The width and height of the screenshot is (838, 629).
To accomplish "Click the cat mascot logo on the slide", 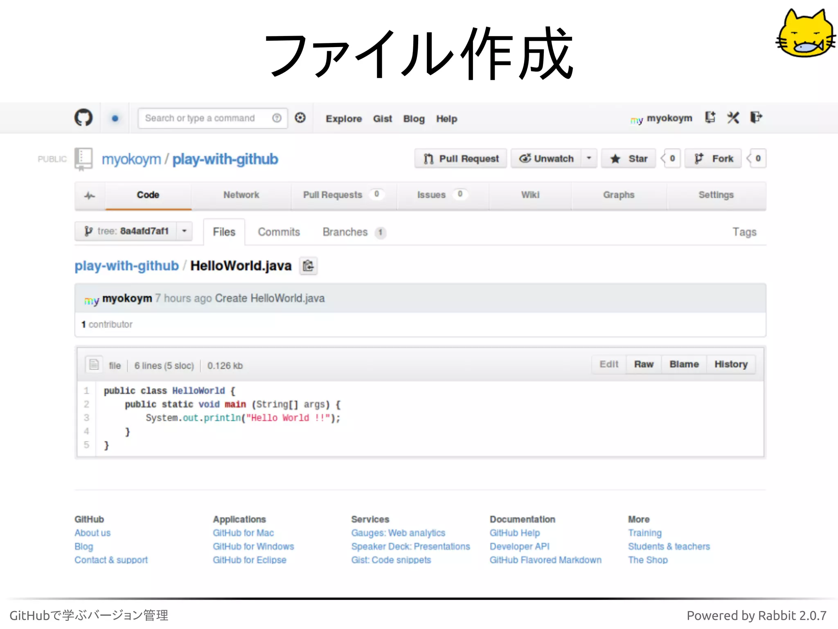I will [x=805, y=33].
